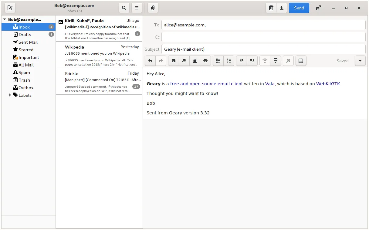Open the search button in header
Viewport: 369px width, 230px height.
(x=124, y=8)
